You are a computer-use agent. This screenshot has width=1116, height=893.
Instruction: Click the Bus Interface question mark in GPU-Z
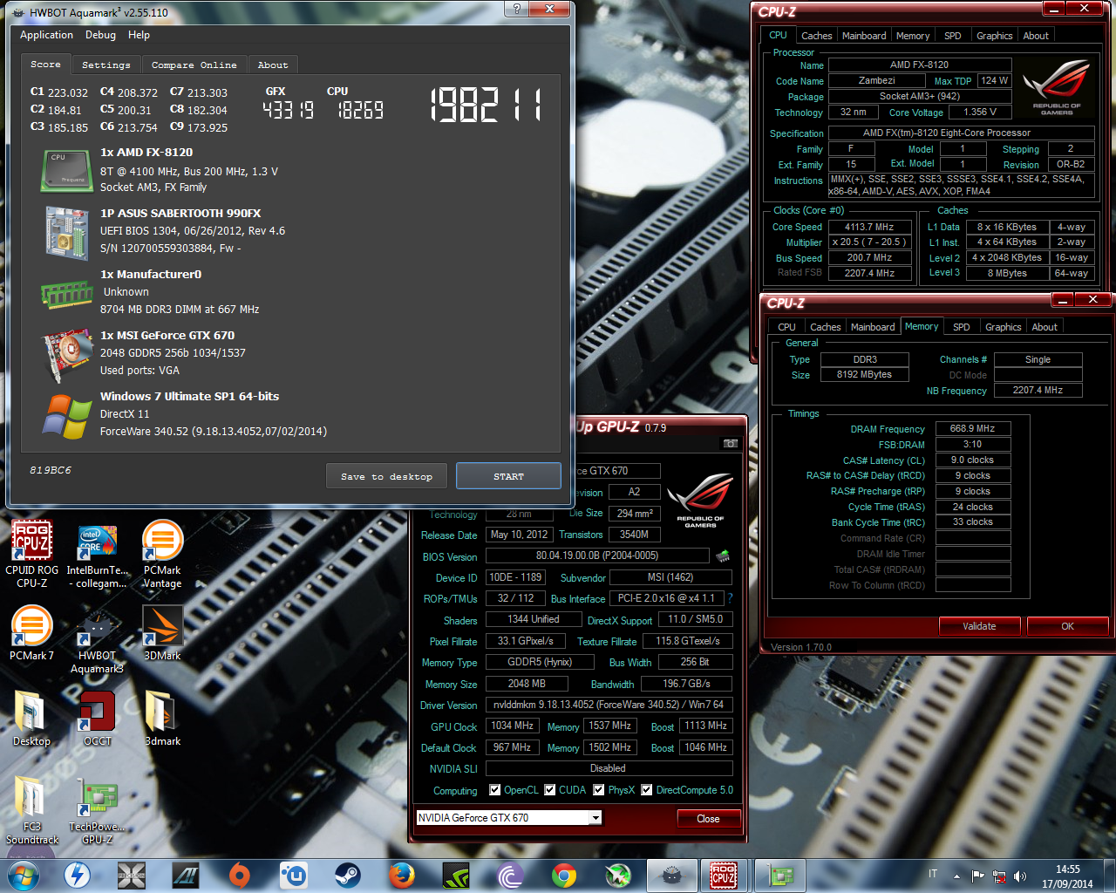(730, 598)
